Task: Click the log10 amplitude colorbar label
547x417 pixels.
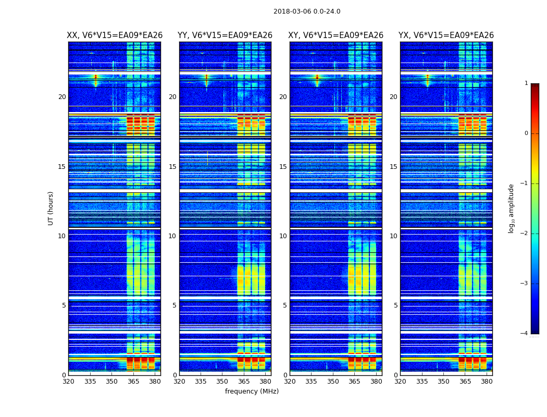Action: [512, 208]
